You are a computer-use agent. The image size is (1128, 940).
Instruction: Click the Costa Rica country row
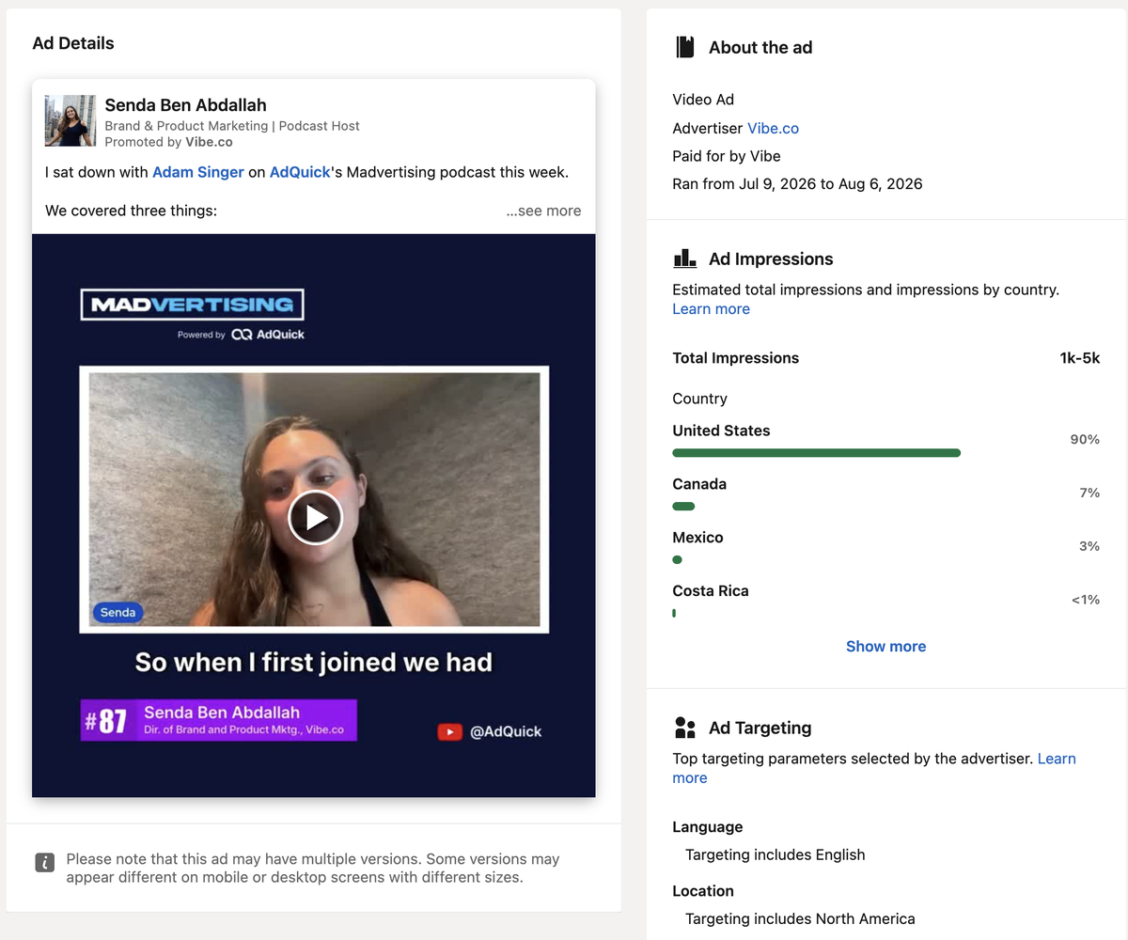885,601
